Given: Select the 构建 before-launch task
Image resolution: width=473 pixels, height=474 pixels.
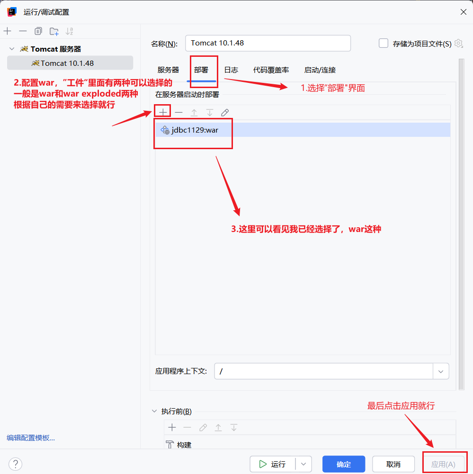Looking at the screenshot, I should point(310,444).
